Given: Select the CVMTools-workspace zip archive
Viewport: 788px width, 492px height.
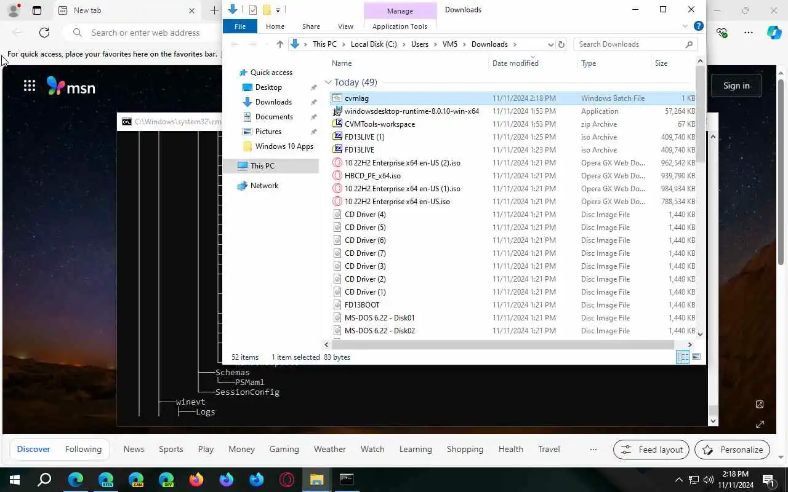Looking at the screenshot, I should click(513, 124).
